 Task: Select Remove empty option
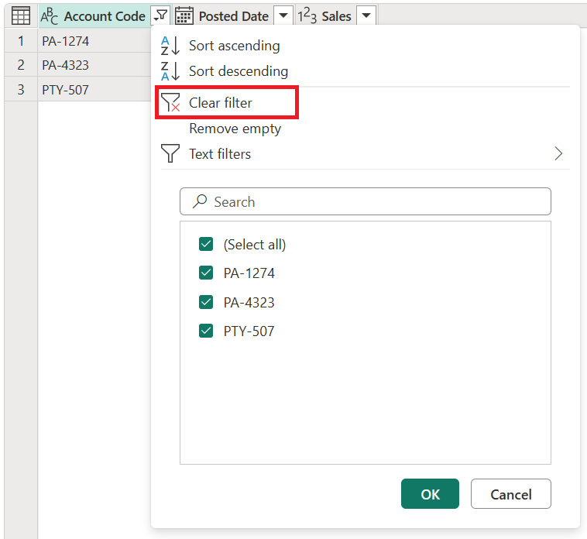(235, 129)
